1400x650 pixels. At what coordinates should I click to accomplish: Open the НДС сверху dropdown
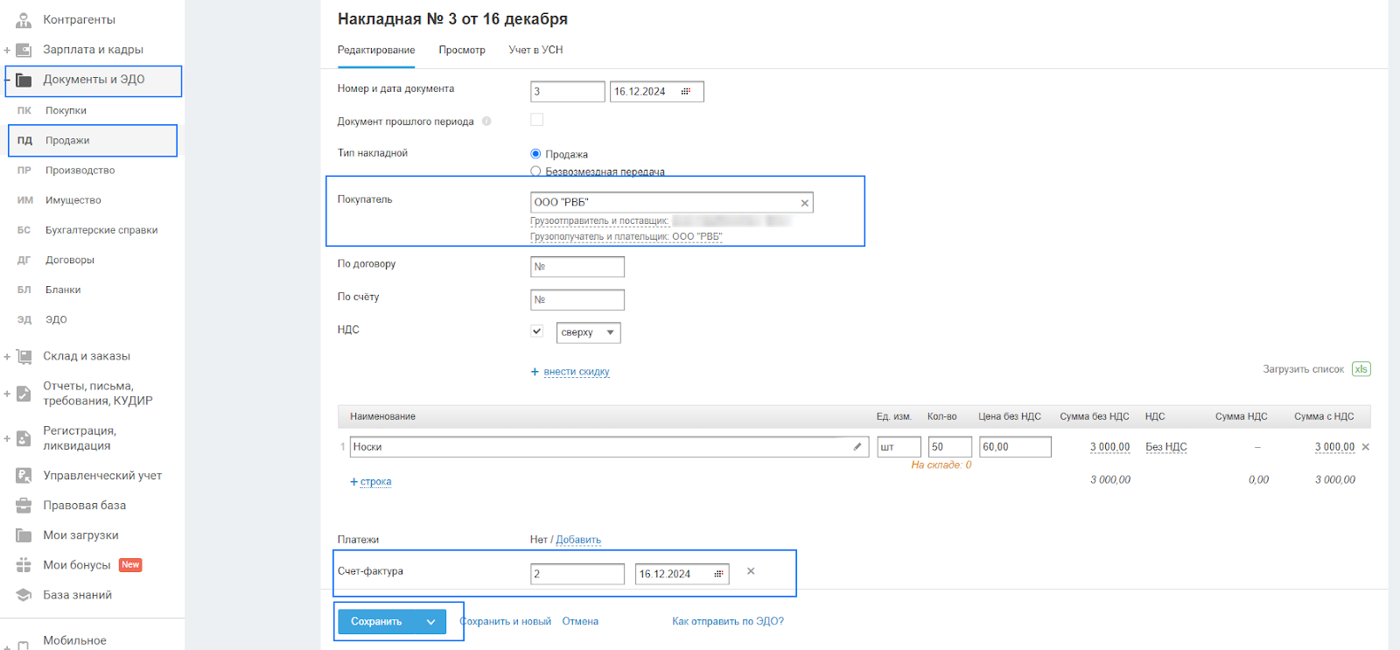[589, 332]
